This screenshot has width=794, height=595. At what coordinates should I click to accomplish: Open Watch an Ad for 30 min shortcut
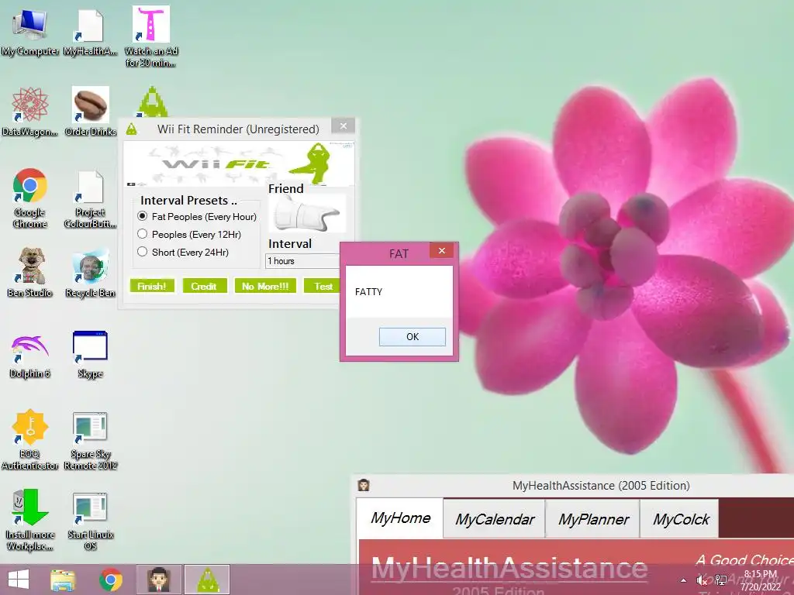click(151, 36)
